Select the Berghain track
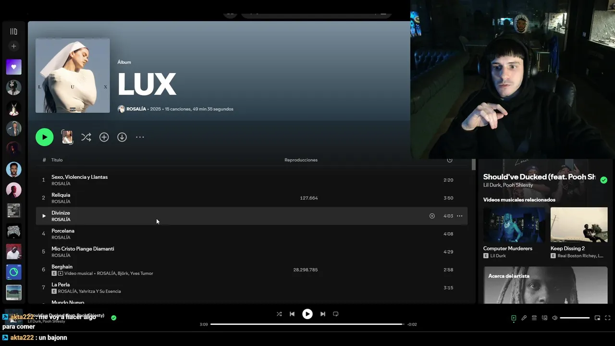 [251, 270]
